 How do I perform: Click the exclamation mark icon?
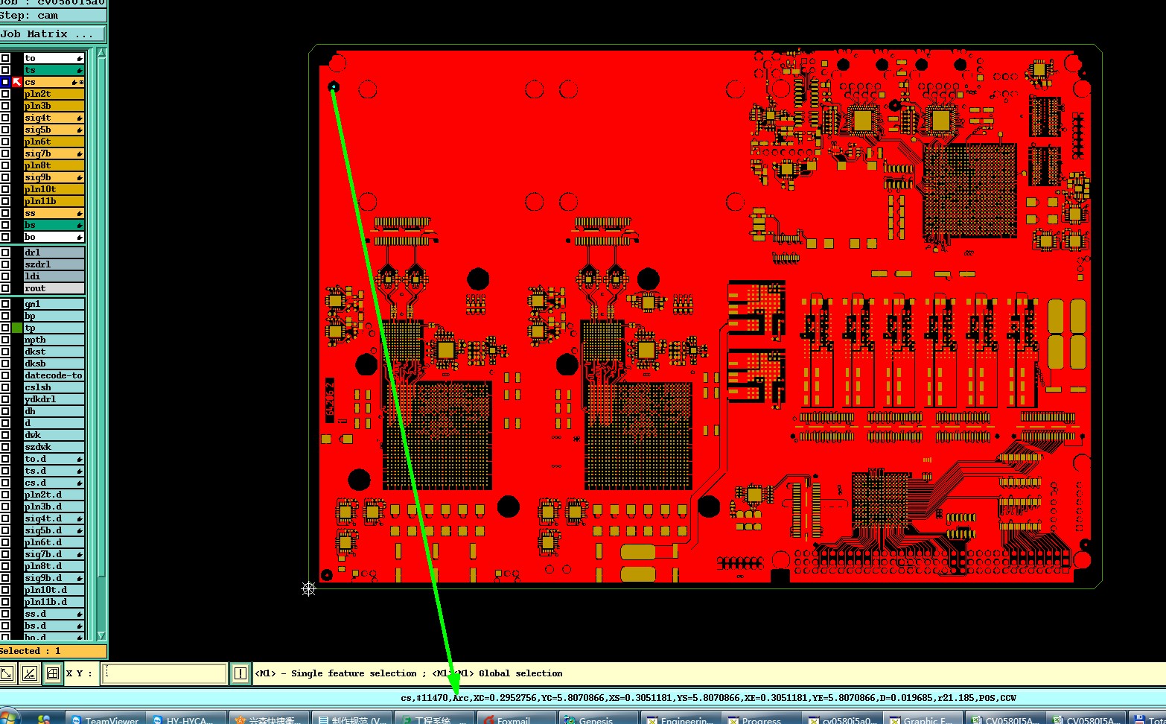point(240,673)
